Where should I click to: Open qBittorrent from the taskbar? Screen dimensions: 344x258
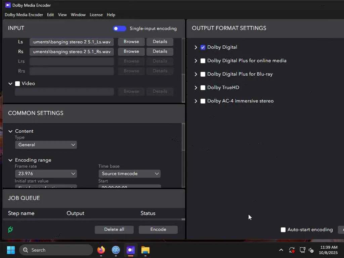(116, 250)
